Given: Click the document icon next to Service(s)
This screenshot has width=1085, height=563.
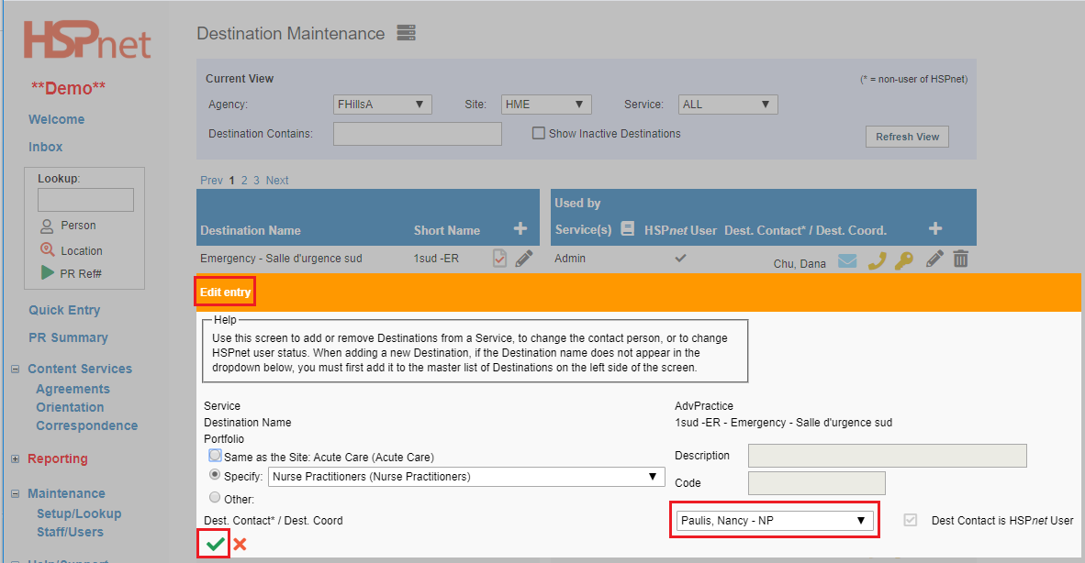Looking at the screenshot, I should pyautogui.click(x=628, y=228).
